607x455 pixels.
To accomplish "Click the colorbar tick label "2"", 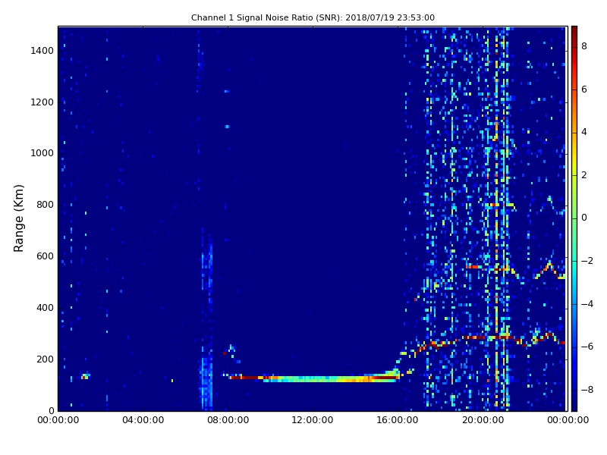I will 584,175.
